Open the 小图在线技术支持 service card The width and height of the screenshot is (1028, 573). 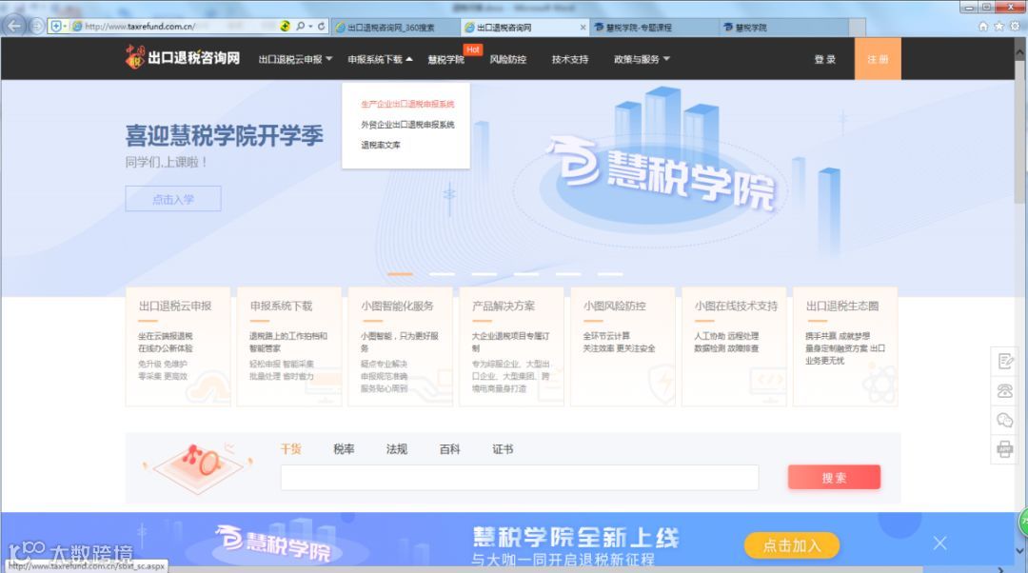pos(734,346)
